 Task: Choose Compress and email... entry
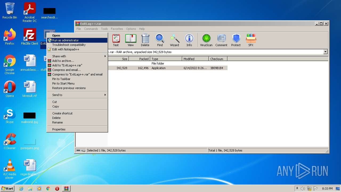tap(77, 70)
